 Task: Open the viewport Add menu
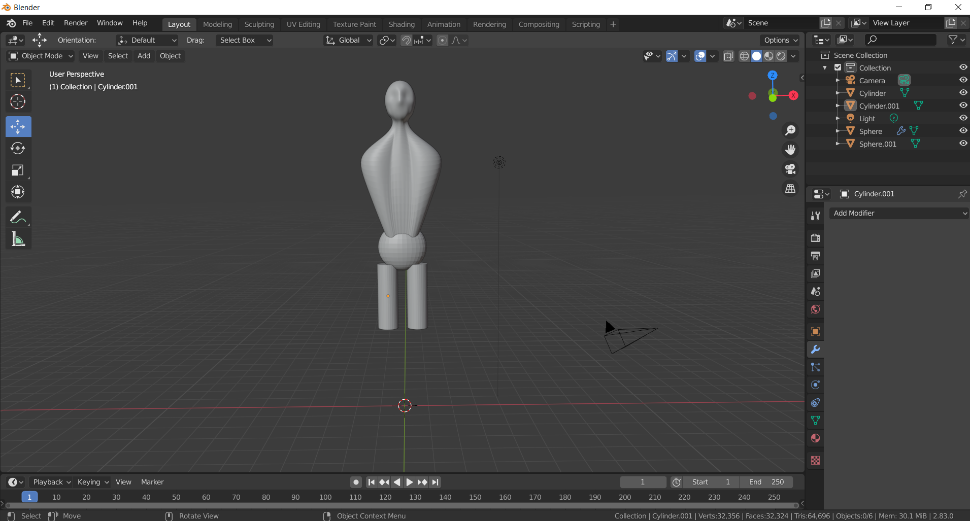click(x=144, y=56)
